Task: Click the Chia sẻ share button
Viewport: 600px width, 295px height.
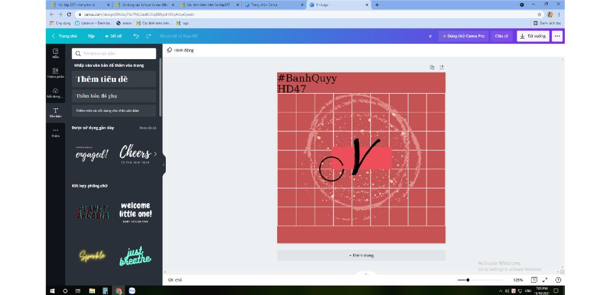Action: click(x=502, y=36)
